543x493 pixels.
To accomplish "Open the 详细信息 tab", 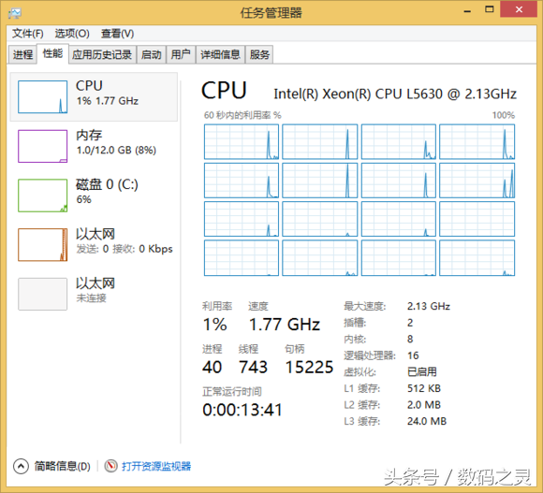I will 220,54.
